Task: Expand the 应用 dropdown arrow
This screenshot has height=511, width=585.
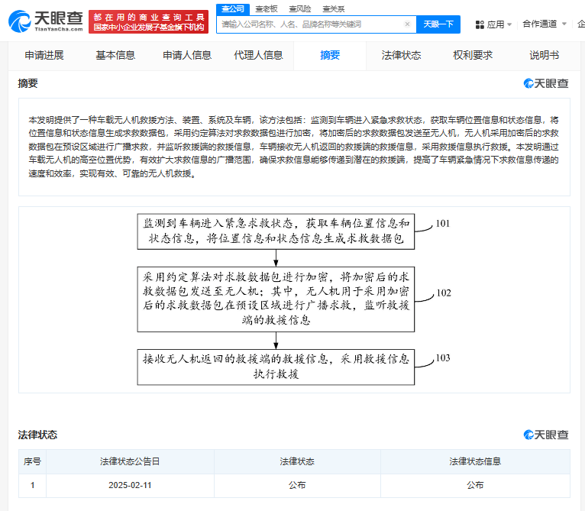Action: click(509, 24)
